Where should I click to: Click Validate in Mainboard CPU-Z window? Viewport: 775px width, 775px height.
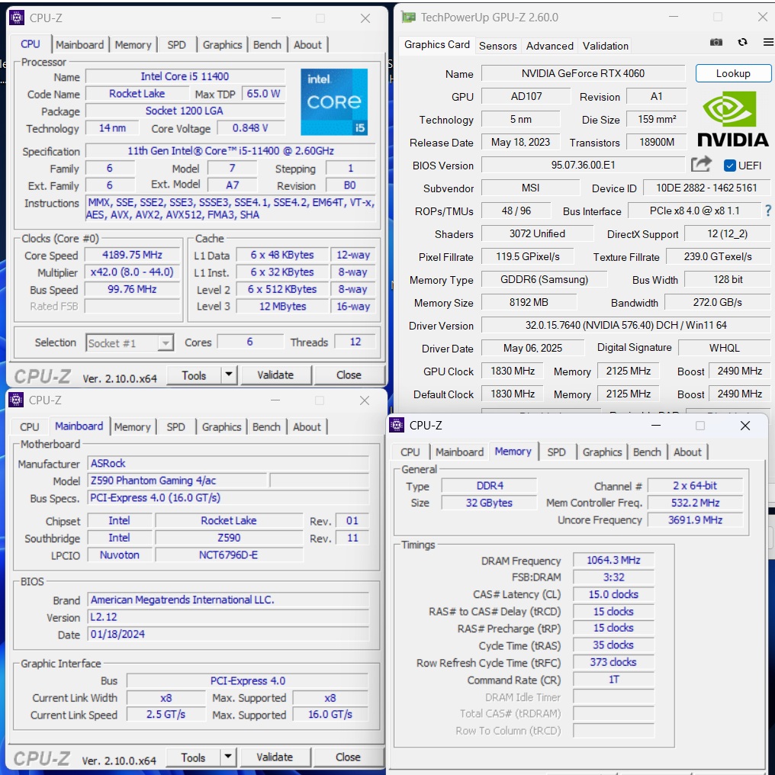[x=275, y=757]
